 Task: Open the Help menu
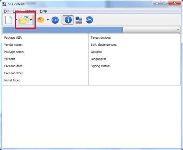43,11
